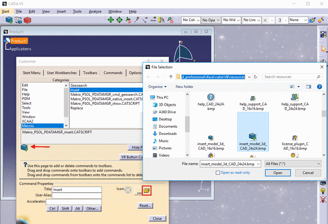The height and width of the screenshot is (224, 328).
Task: Toggle the Ctrl accelerator button
Action: point(52,208)
